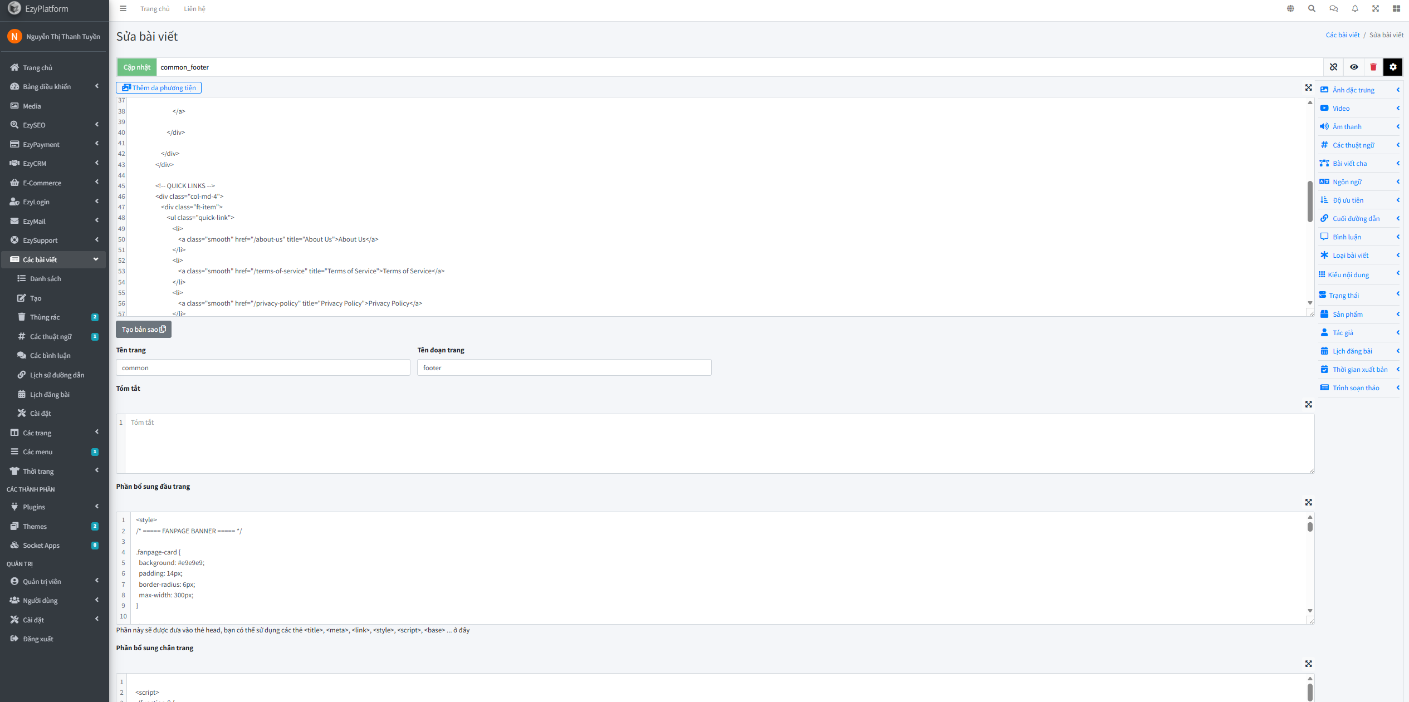The image size is (1409, 702).
Task: Click the grid apps icon top right
Action: (x=1396, y=8)
